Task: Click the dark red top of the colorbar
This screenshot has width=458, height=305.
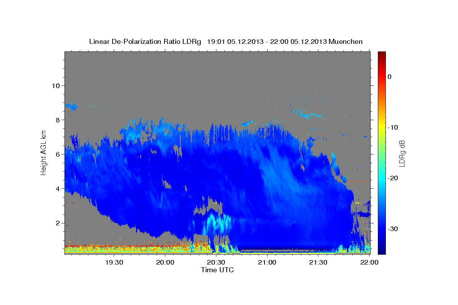Action: coord(382,55)
